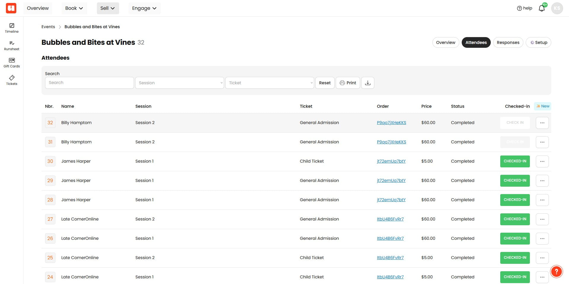Open the Setup tab

(x=538, y=42)
